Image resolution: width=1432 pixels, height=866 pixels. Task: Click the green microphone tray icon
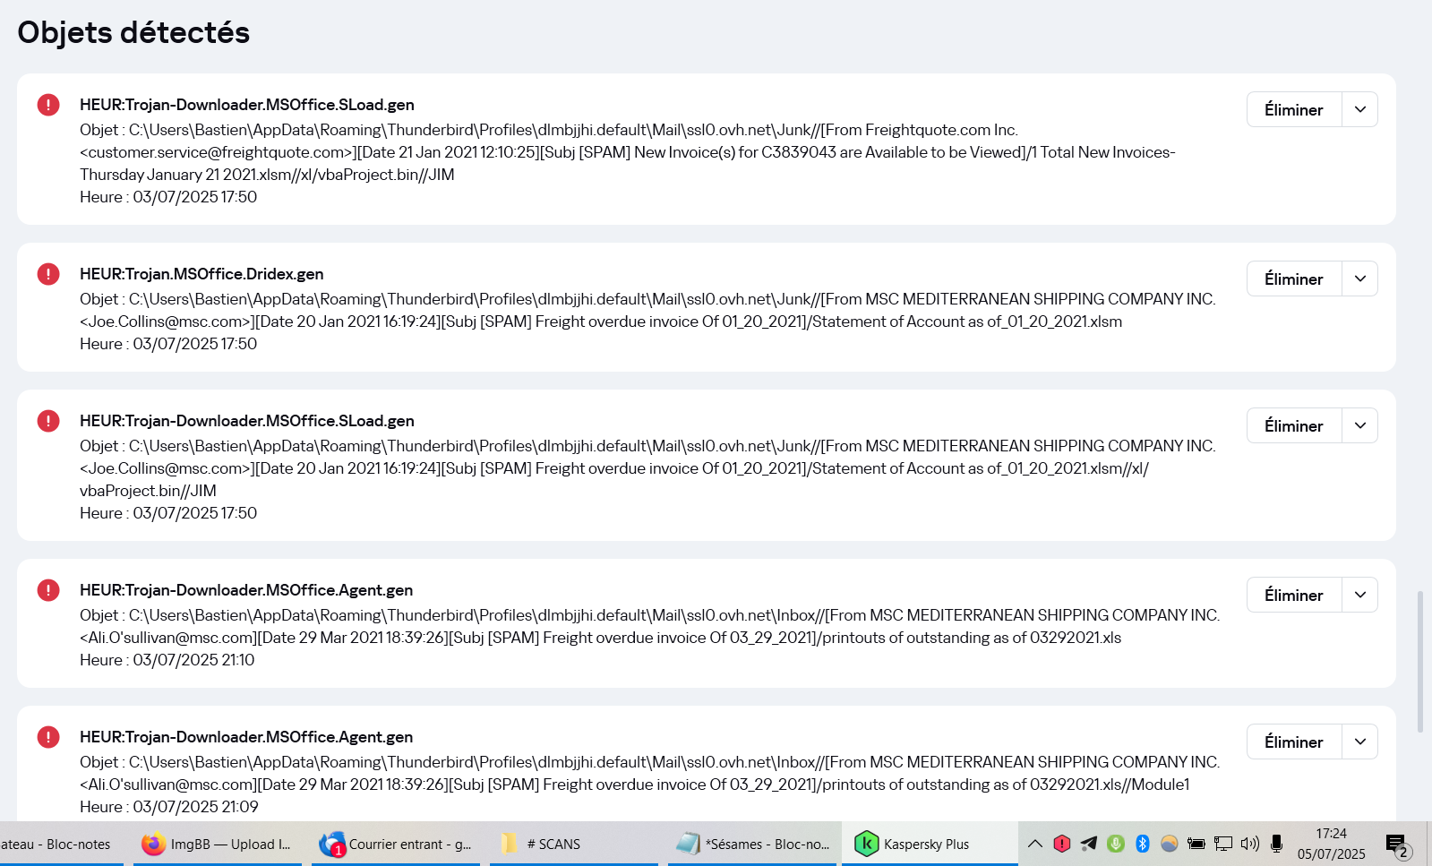tap(1116, 844)
